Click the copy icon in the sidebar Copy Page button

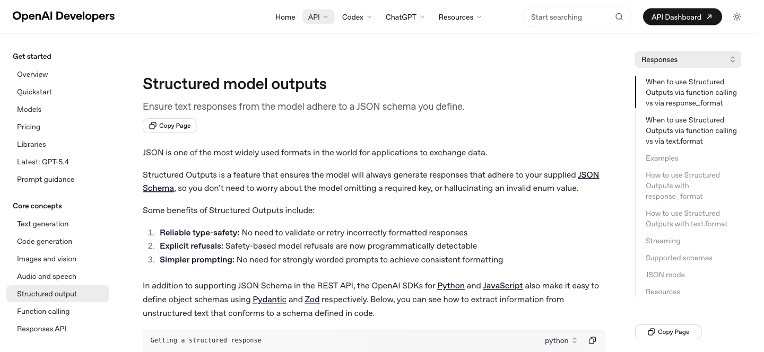pos(652,332)
